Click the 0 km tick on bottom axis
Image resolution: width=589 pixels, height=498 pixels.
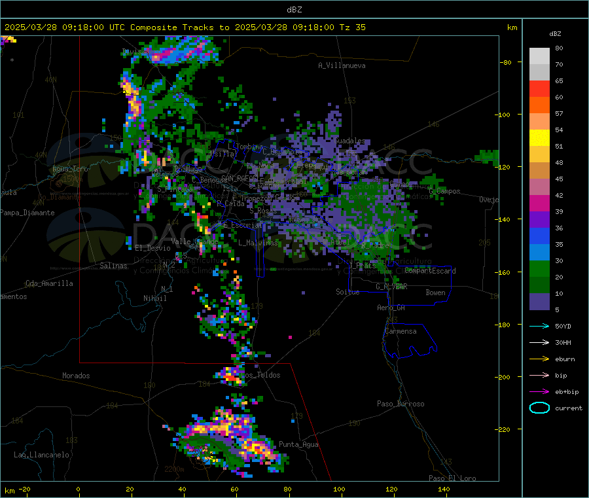(78, 489)
